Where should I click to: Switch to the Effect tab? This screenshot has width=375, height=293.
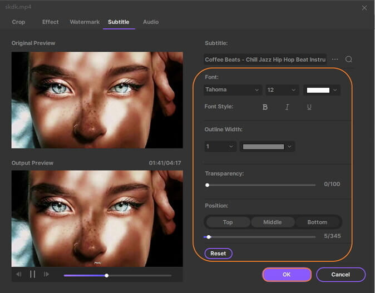coord(51,22)
